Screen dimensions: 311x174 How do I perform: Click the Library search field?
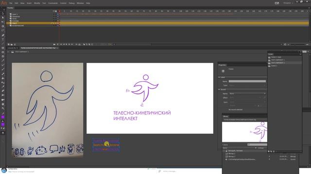click(x=257, y=145)
